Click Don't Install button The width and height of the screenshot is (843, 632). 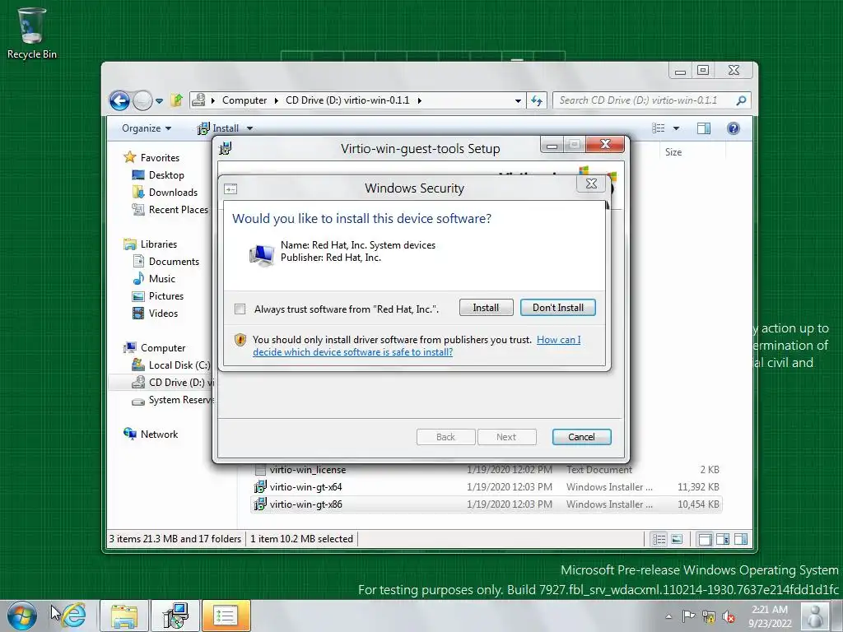click(558, 308)
